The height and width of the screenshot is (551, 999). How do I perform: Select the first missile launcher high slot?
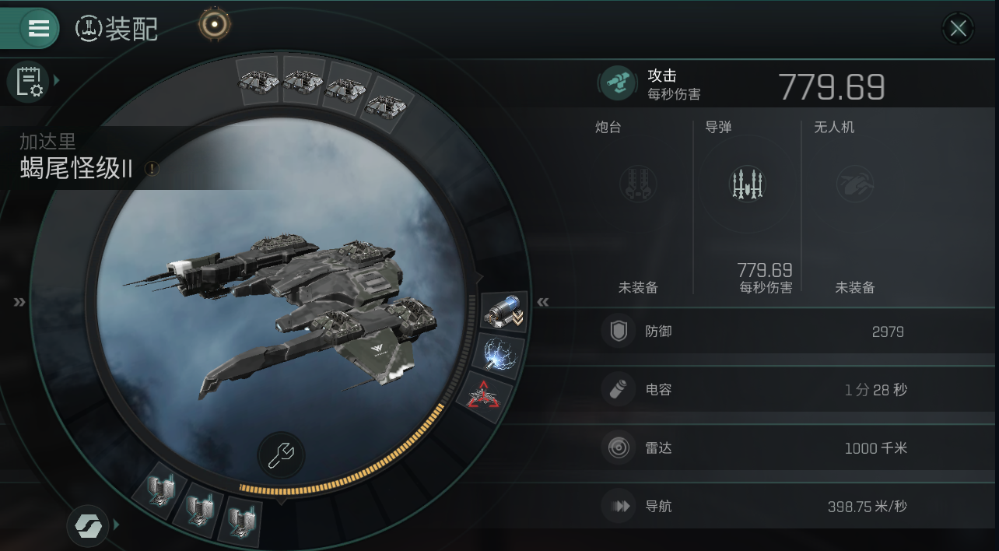click(258, 79)
